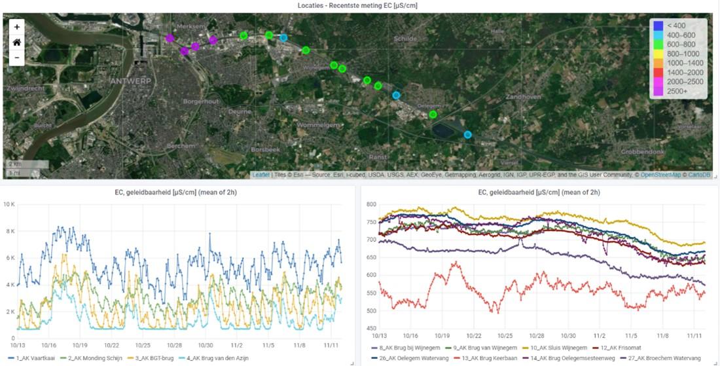
Task: Open the 'Locaties - Recentste meting EC' panel title menu
Action: tap(357, 5)
